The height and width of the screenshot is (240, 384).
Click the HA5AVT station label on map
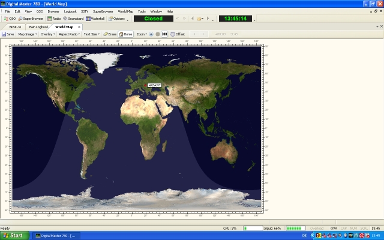[x=154, y=86]
